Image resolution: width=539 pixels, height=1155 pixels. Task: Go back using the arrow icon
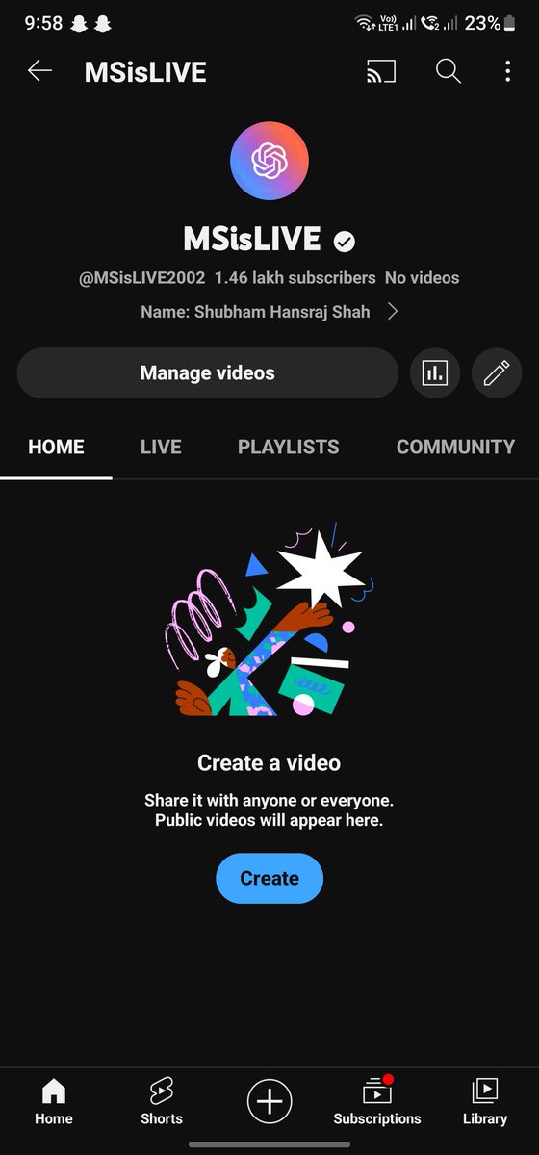(39, 71)
